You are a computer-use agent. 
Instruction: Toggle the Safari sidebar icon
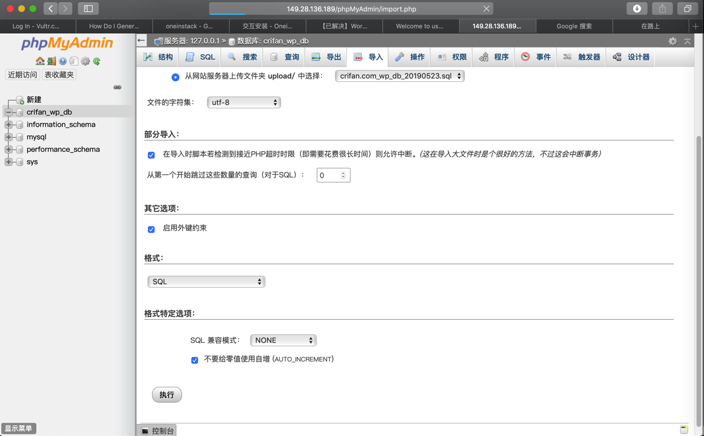point(89,8)
